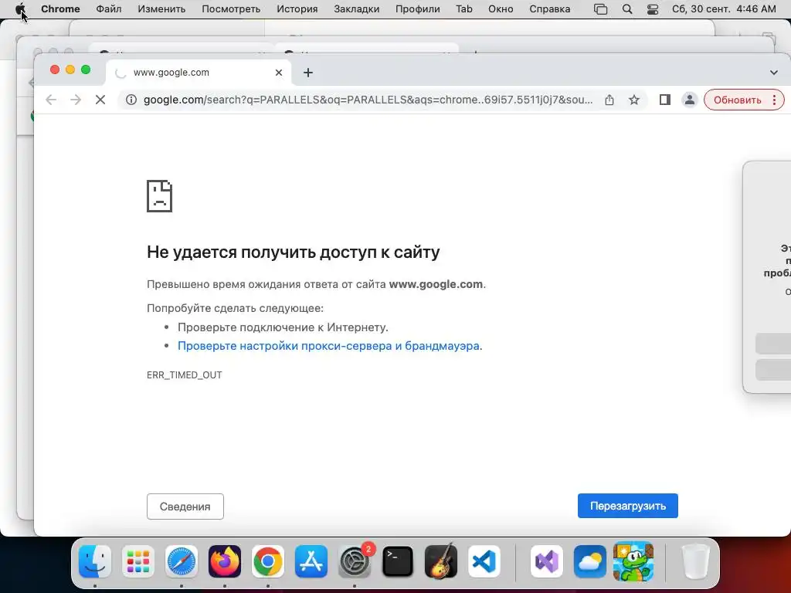Open the Профили menu
791x593 pixels.
point(418,9)
